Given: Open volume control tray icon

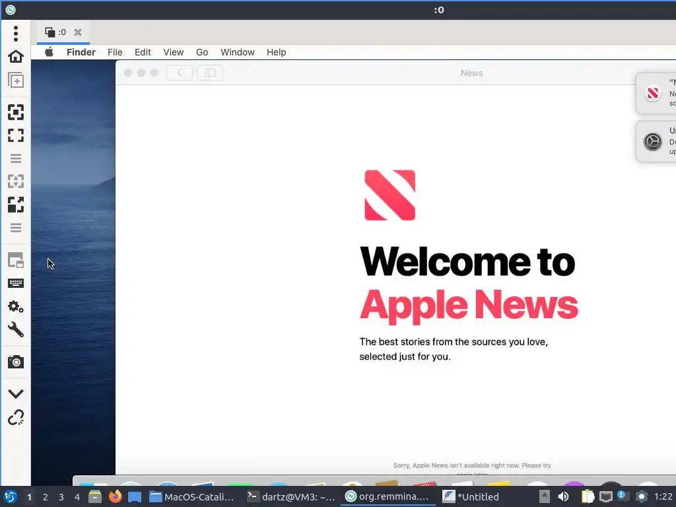Looking at the screenshot, I should click(564, 496).
